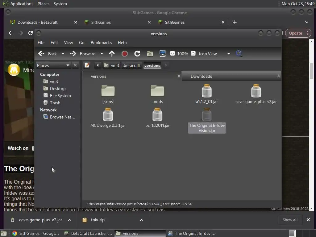This screenshot has height=237, width=316.
Task: Go up to parent folder icon
Action: [x=112, y=54]
